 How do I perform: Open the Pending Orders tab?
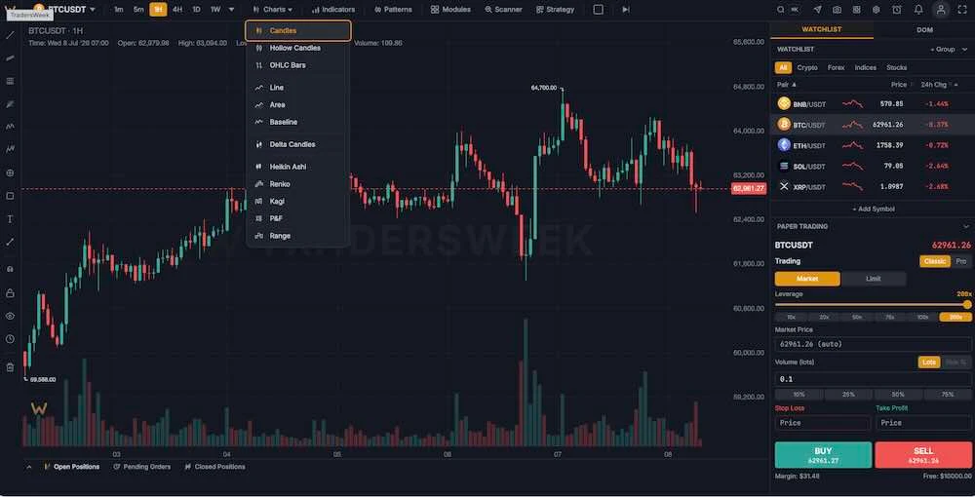(x=141, y=467)
